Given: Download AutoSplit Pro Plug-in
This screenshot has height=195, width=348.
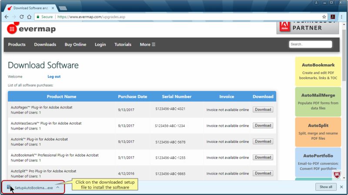Looking at the screenshot, I should coord(263,173).
